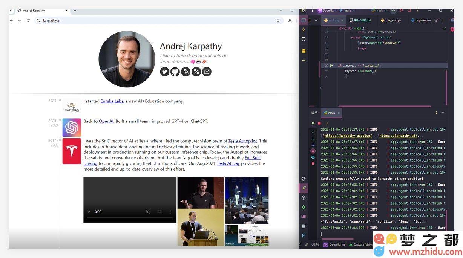Screen dimensions: 463x258
Task: Run the script from the line 22 gutter
Action: click(x=331, y=66)
